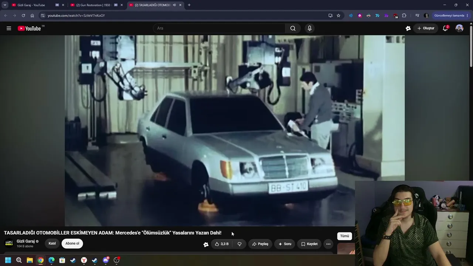Close the Gizli Garaj - YouTube tab
This screenshot has width=473, height=266.
click(x=63, y=5)
